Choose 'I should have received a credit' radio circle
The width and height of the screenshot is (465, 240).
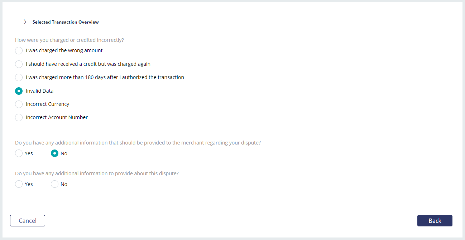[19, 64]
